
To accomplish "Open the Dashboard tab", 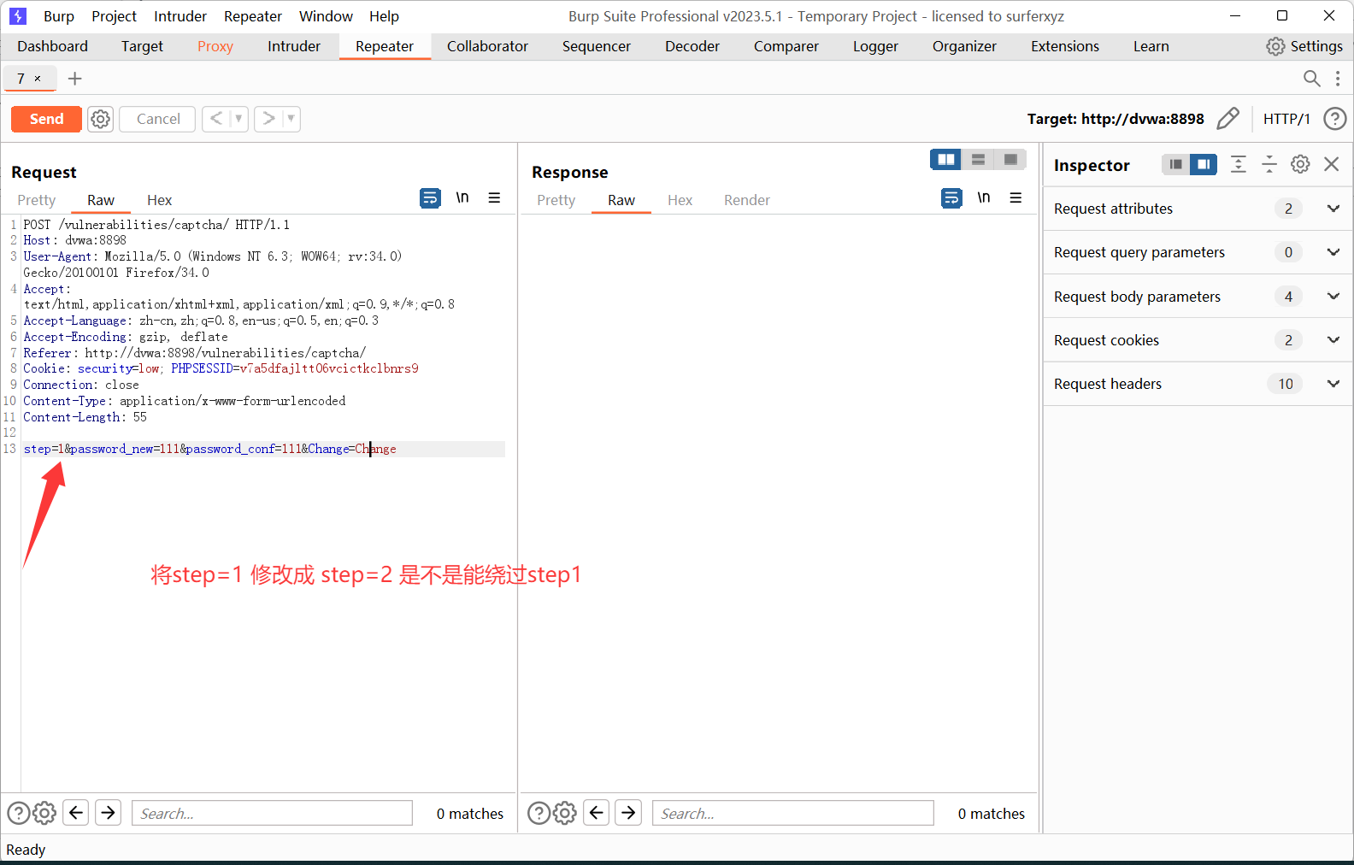I will (x=52, y=46).
